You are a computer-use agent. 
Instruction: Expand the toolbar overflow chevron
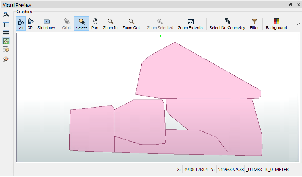tap(298, 24)
